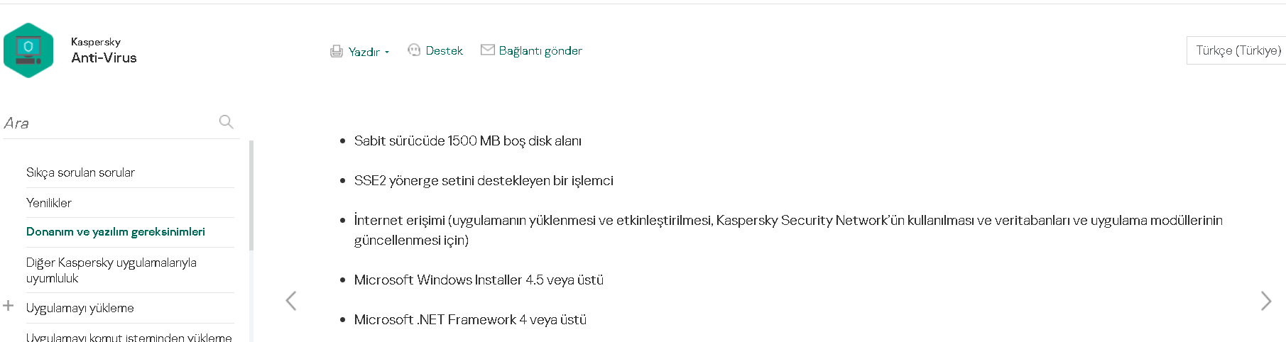The height and width of the screenshot is (342, 1286).
Task: Click the envelope icon for Bağlantı gönder
Action: click(x=488, y=50)
